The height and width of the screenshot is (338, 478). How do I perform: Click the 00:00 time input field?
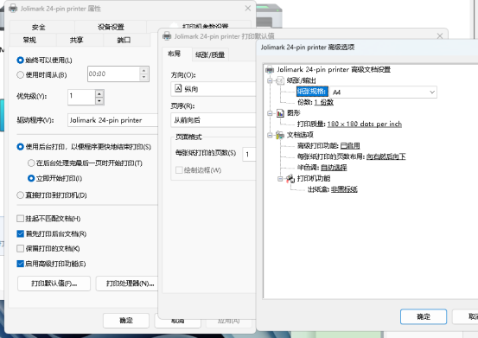point(113,73)
